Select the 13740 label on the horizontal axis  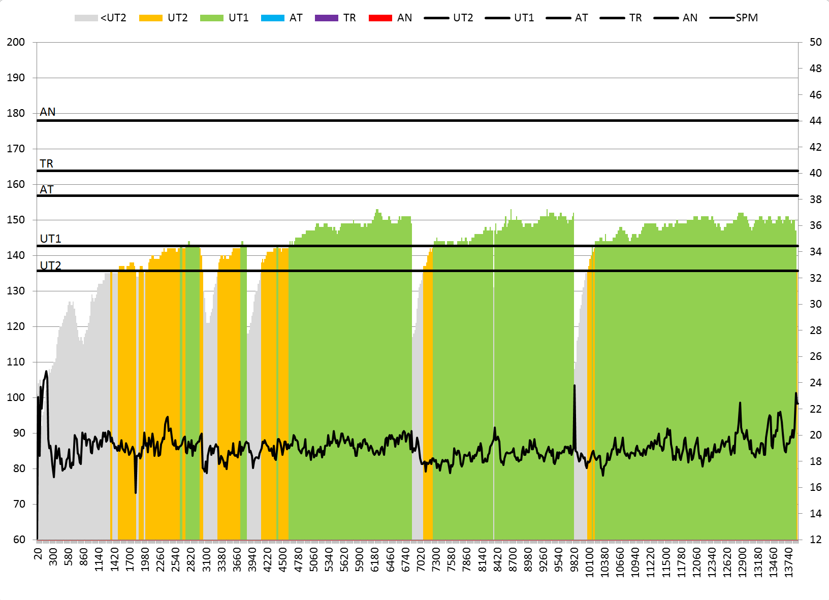tap(789, 559)
